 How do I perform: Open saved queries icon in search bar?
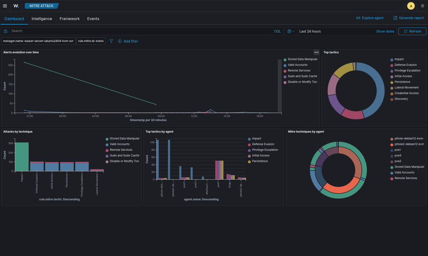[x=6, y=31]
